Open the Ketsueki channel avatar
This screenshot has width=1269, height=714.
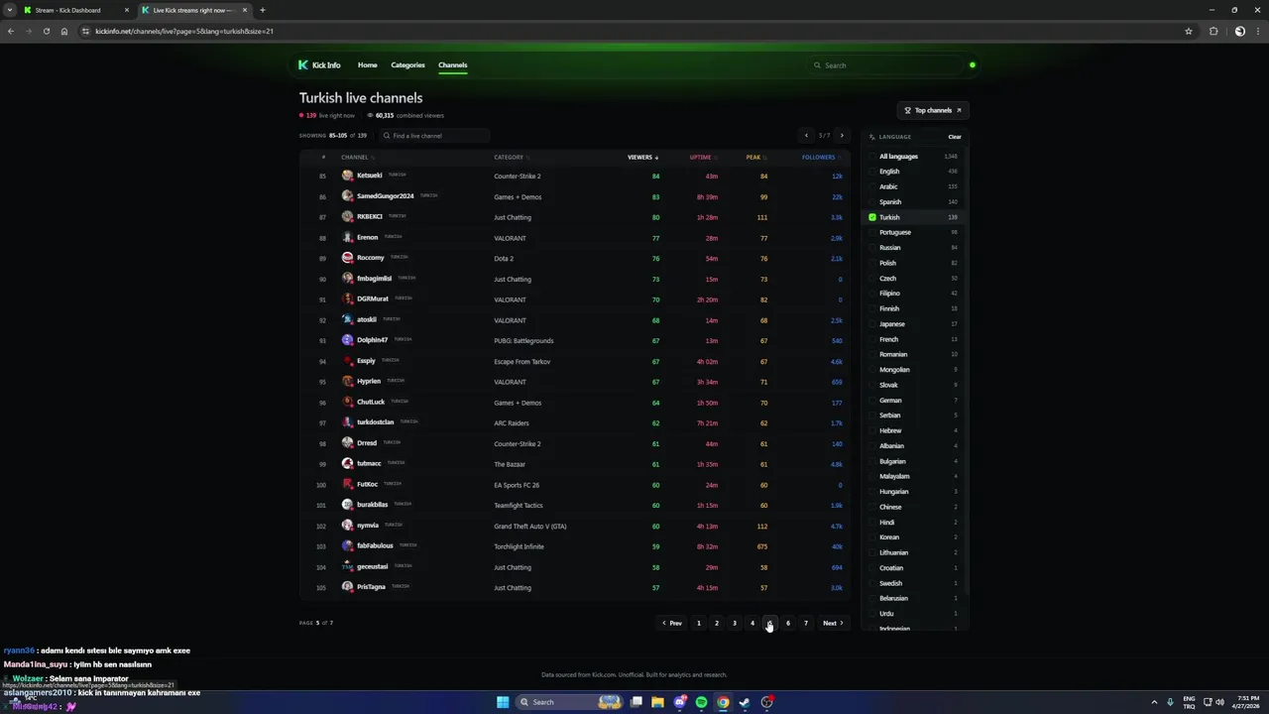[x=347, y=176]
